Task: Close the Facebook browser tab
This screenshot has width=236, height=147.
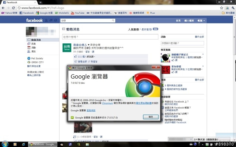Action: [35, 3]
